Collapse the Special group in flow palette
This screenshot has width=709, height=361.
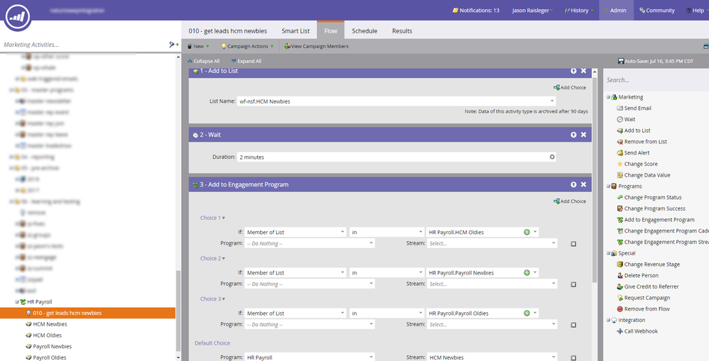pos(608,253)
